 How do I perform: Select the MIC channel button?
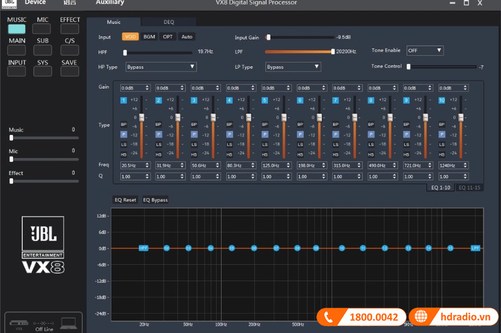click(x=43, y=28)
